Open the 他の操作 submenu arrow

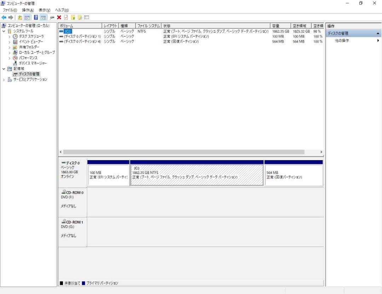(378, 40)
